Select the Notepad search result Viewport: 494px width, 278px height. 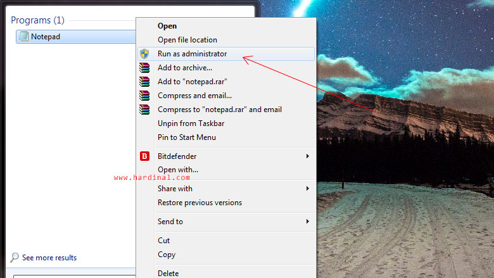point(76,37)
